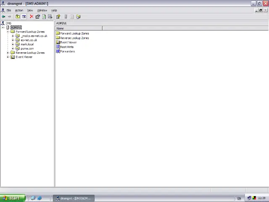Select Forwarders in the right pane

point(67,51)
